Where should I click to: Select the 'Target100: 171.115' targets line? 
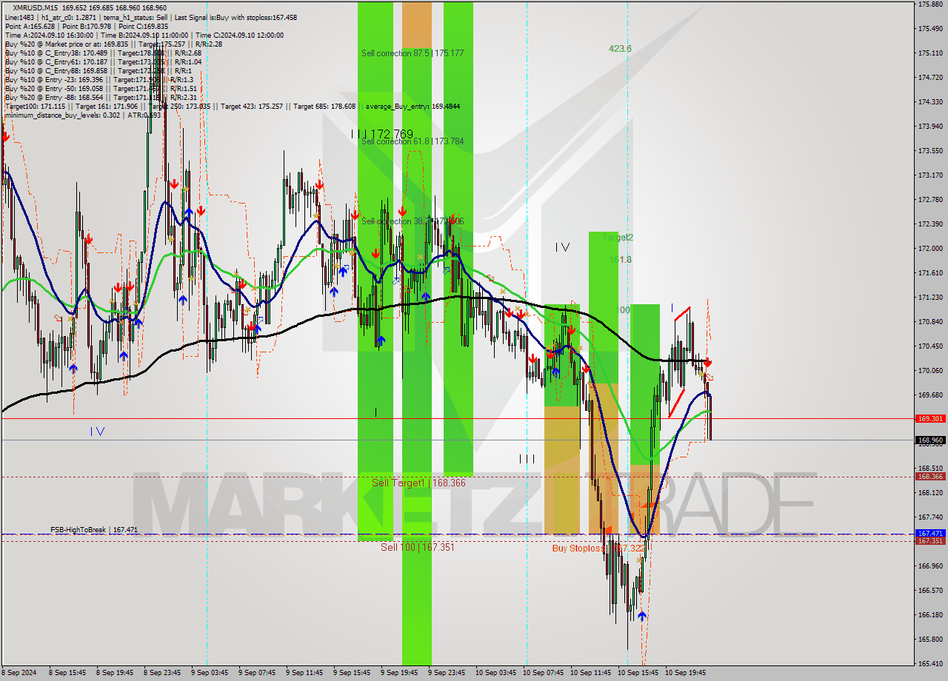232,106
